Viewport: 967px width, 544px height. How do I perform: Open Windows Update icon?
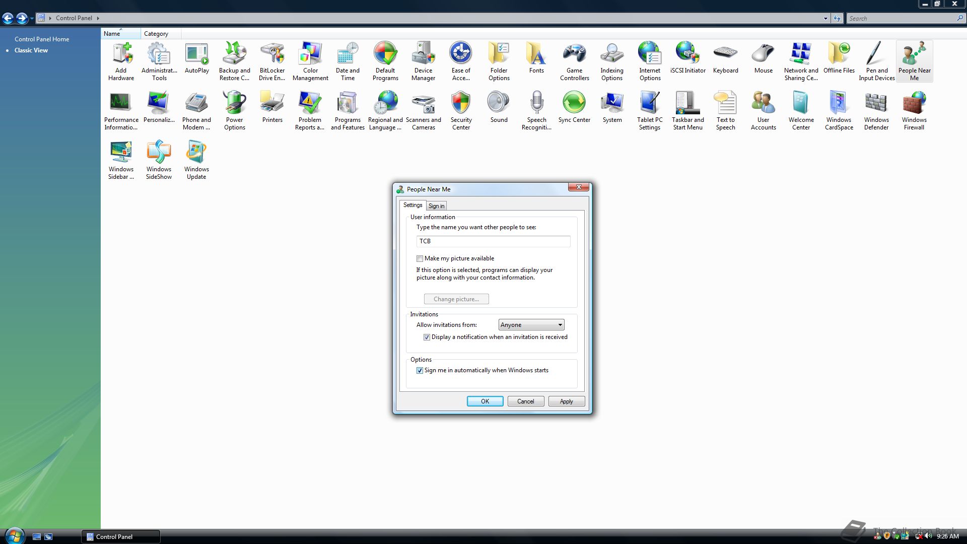pos(196,160)
